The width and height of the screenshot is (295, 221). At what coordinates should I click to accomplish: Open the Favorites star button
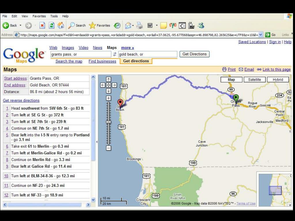pos(92,25)
